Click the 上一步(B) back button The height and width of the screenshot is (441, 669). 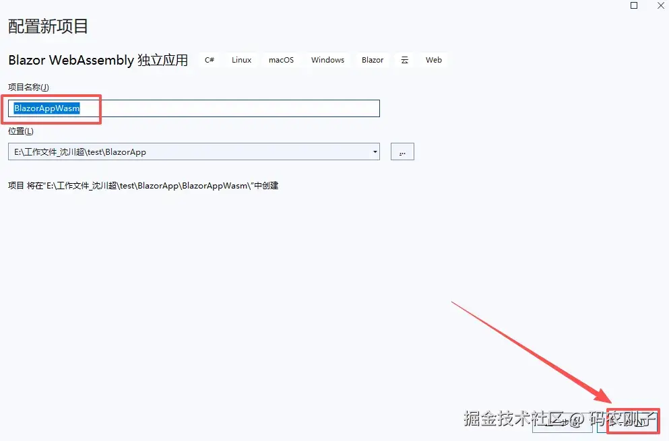[563, 421]
